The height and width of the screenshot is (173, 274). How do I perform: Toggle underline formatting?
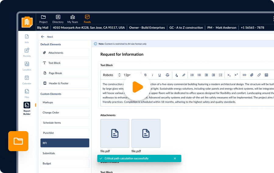point(160,75)
